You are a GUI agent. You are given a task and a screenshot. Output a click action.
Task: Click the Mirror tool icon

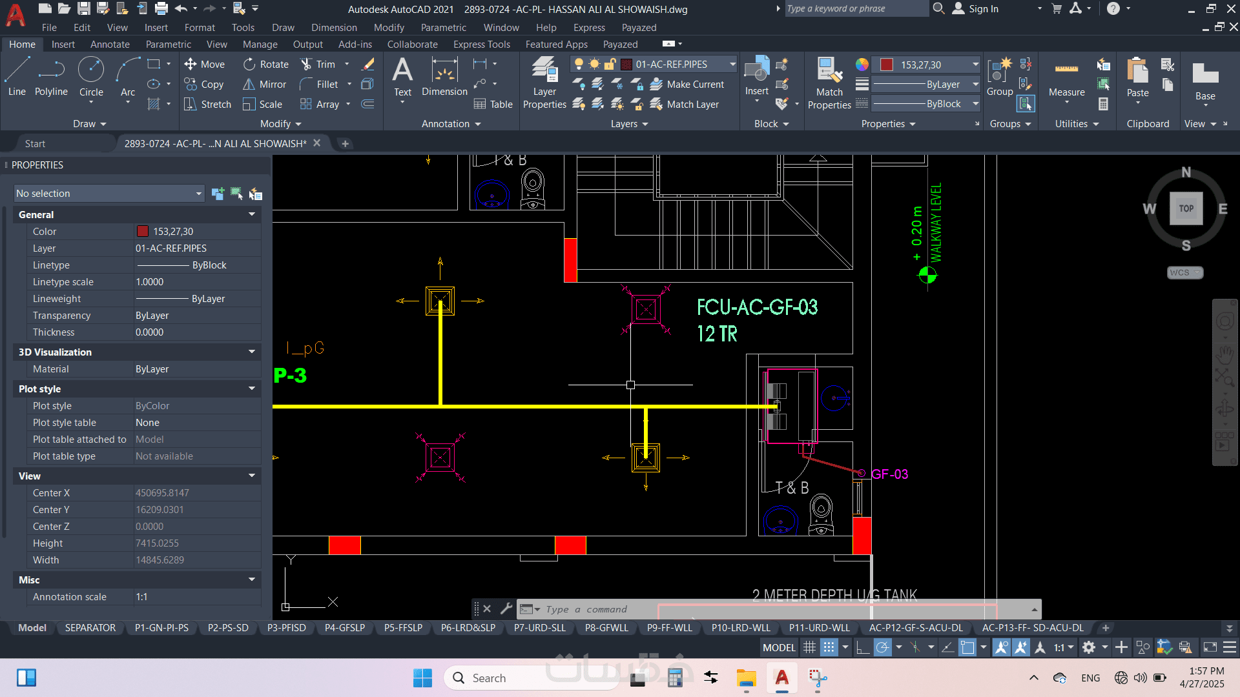pyautogui.click(x=249, y=85)
